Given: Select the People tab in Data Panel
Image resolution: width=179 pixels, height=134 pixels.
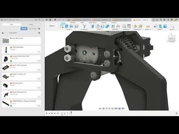Looking at the screenshot, I should (31, 25).
